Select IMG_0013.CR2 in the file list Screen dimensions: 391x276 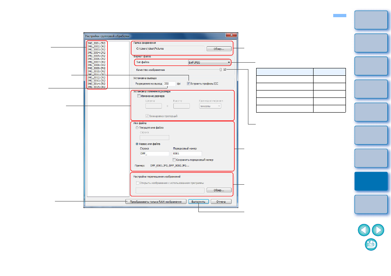tap(96, 81)
